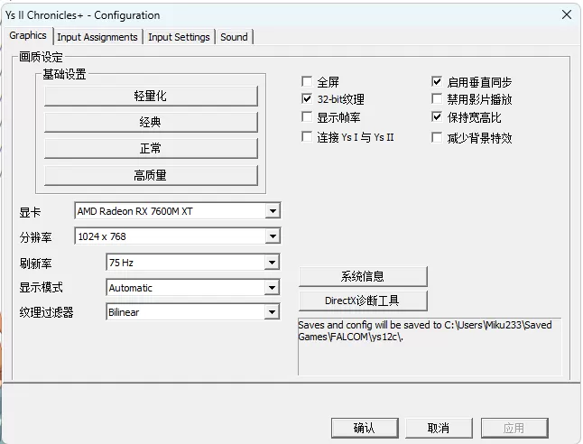Screen dimensions: 583x444
Task: Switch to the Input Assignments tab
Action: 97,37
